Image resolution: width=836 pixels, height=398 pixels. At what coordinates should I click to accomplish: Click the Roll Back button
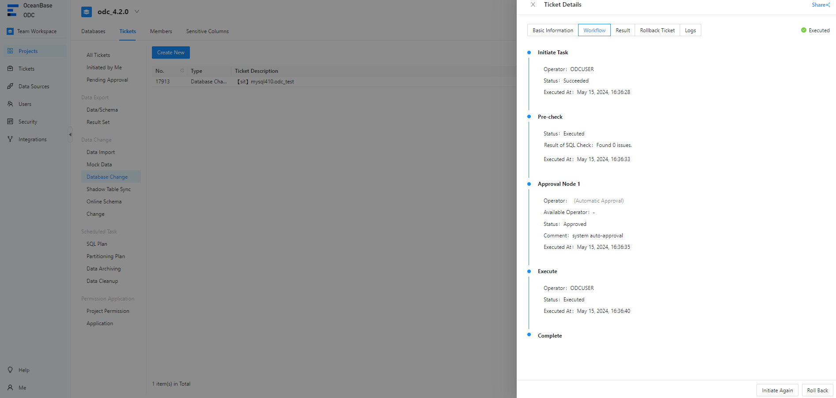(x=817, y=390)
